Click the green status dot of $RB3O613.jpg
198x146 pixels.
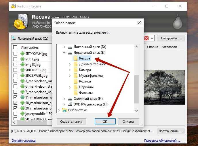point(22,70)
